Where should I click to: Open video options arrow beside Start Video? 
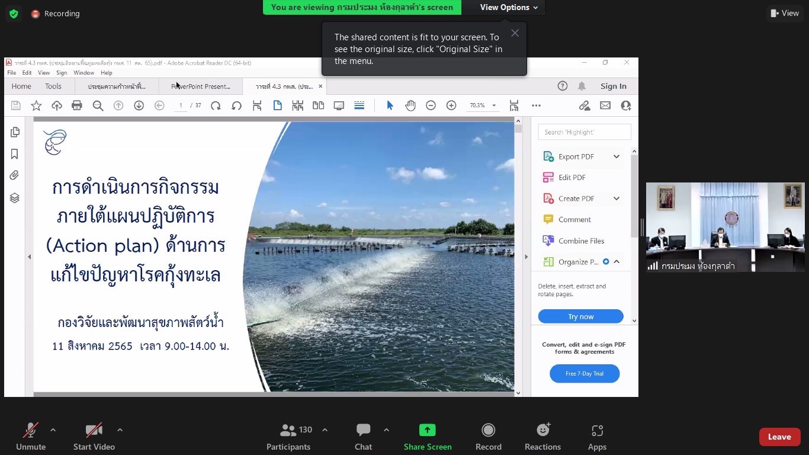120,430
